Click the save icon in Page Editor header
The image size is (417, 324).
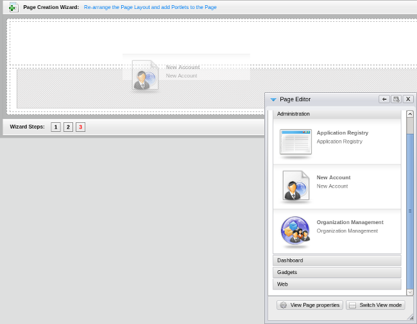tap(396, 99)
